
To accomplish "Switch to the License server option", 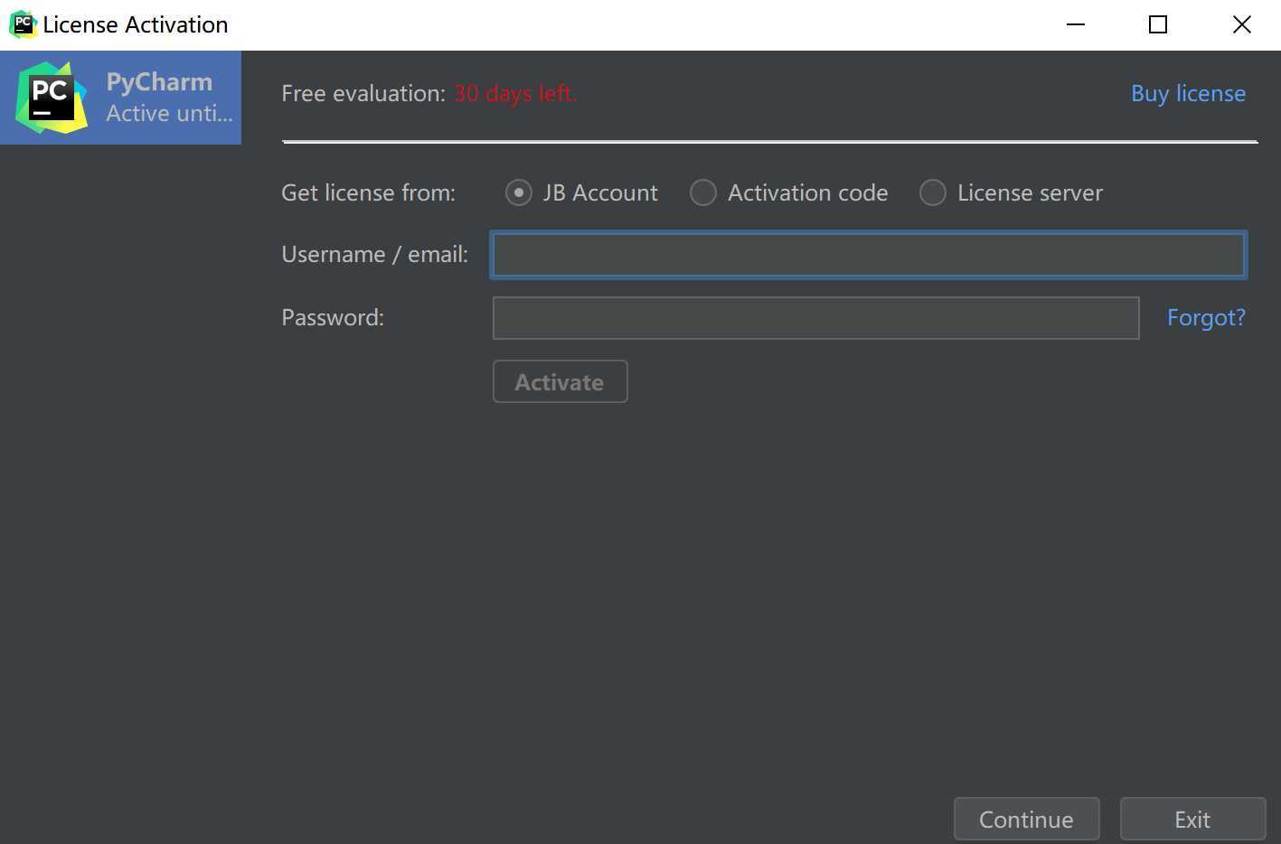I will pyautogui.click(x=933, y=192).
